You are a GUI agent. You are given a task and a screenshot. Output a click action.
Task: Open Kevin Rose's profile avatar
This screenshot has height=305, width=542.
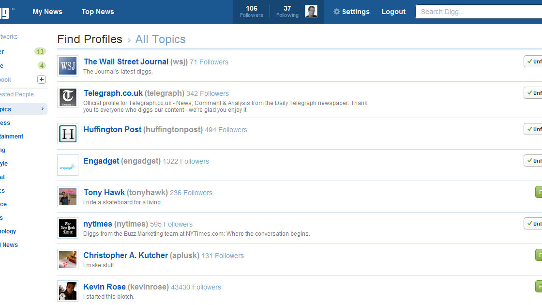pos(68,291)
